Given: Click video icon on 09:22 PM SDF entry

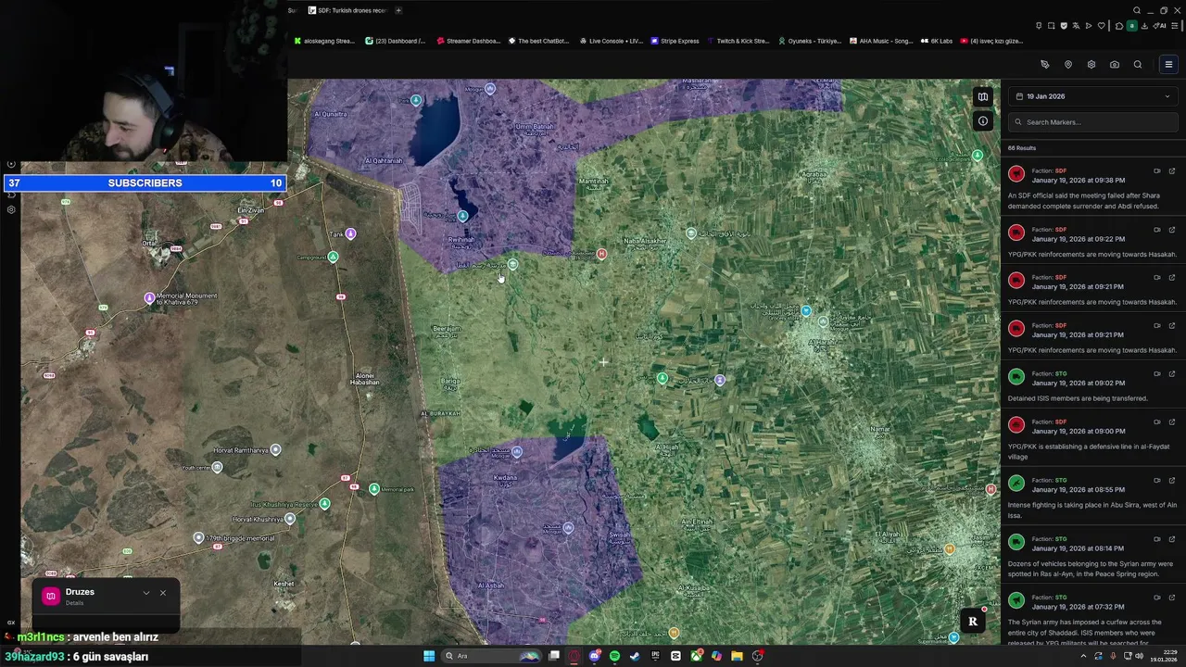Looking at the screenshot, I should pyautogui.click(x=1156, y=229).
